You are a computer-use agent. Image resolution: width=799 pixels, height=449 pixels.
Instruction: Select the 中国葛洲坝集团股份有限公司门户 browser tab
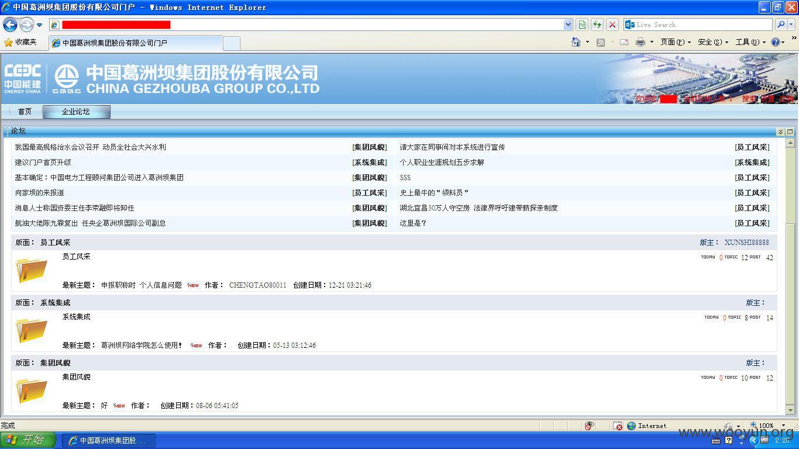click(x=136, y=43)
